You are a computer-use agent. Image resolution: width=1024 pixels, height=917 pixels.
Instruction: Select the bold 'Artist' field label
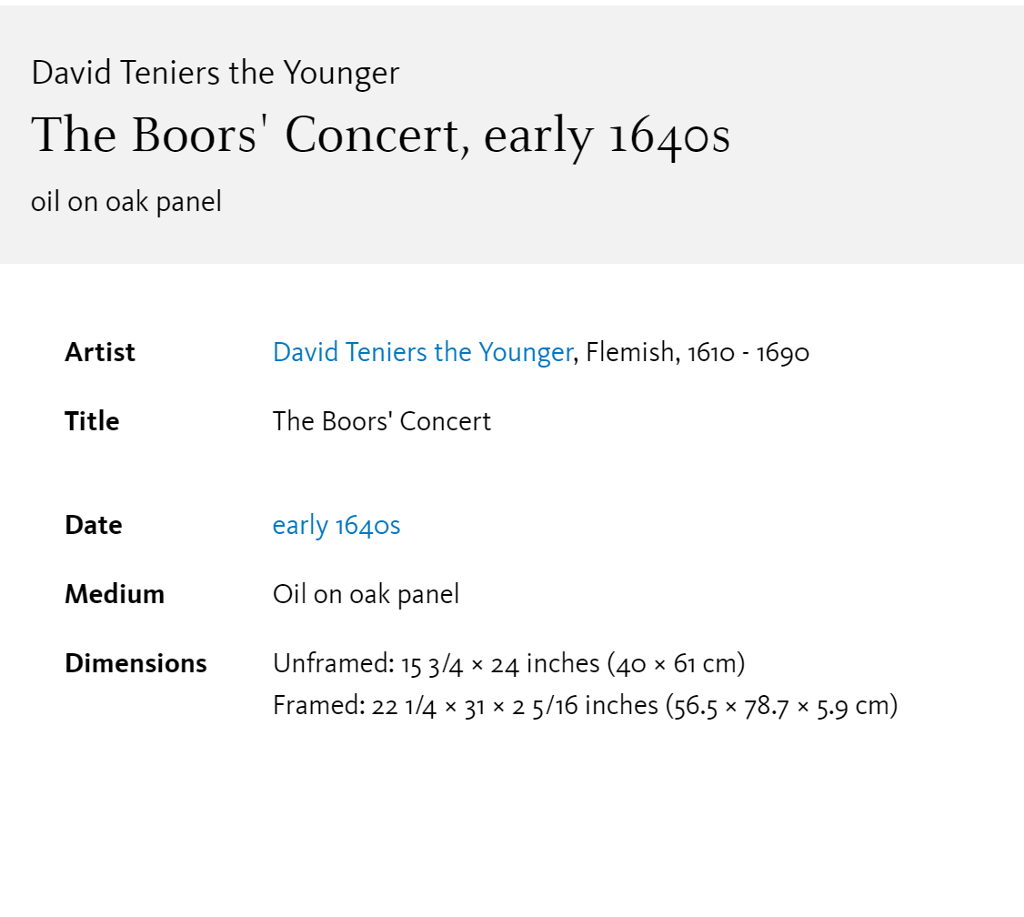[x=100, y=353]
